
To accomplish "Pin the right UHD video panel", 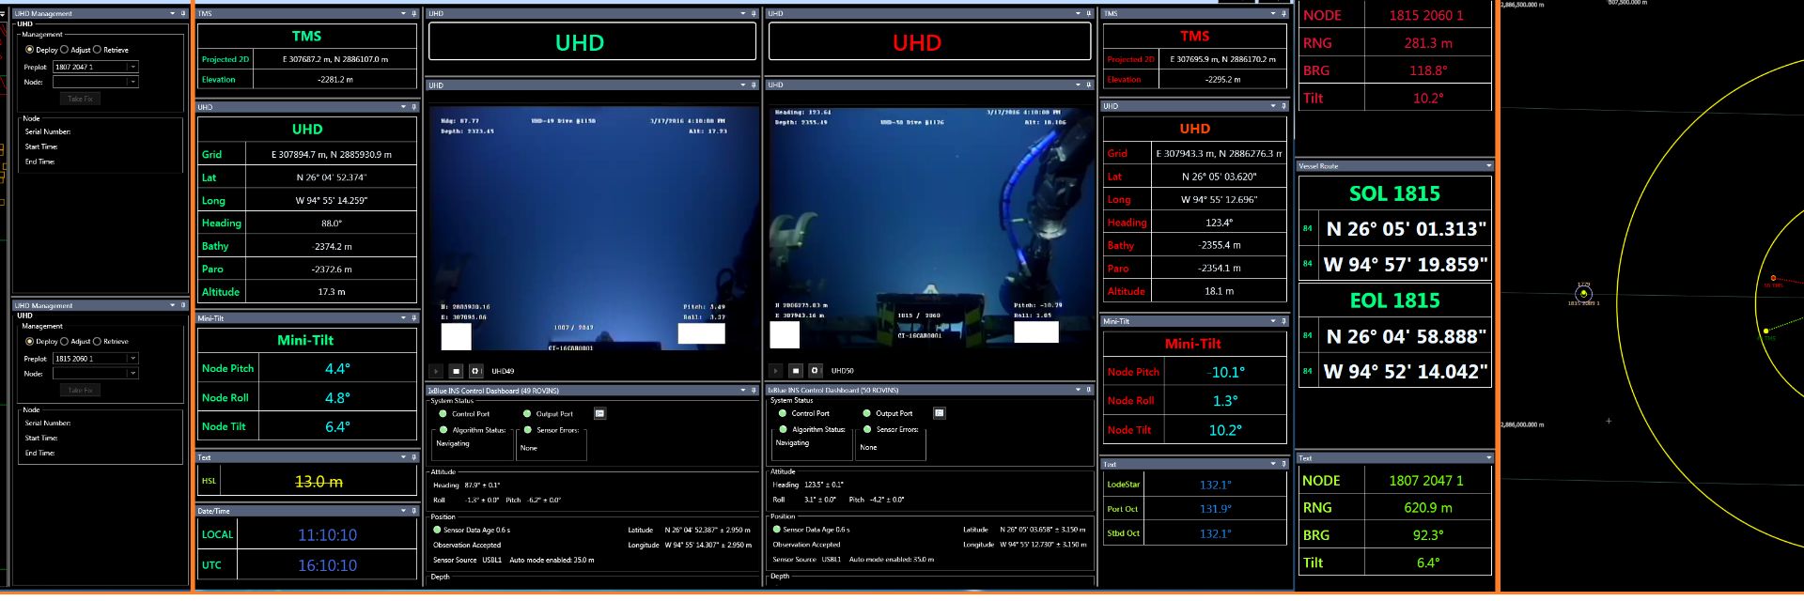I will [1089, 85].
